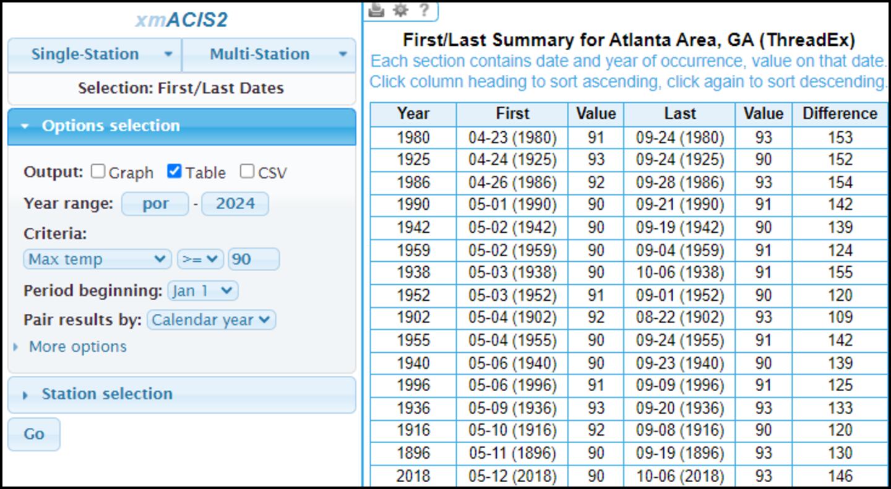
Task: Open the Multi-Station menu
Action: click(x=269, y=54)
